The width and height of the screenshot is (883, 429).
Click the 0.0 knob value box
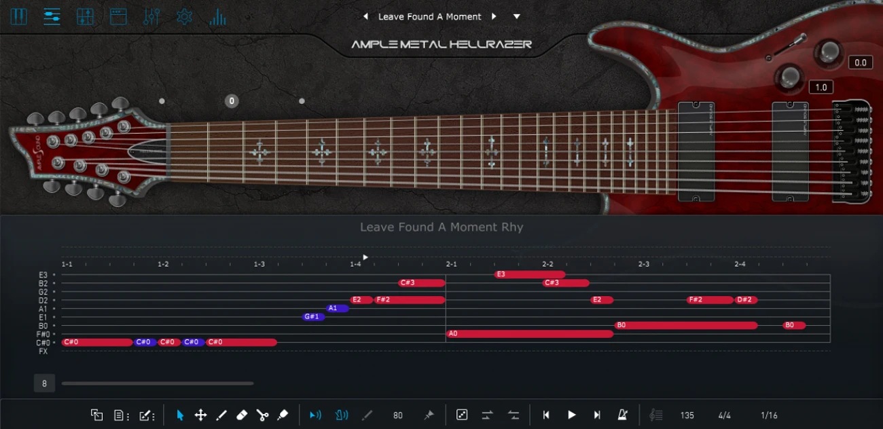point(861,62)
